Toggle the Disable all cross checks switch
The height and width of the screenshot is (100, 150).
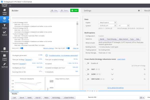click(x=87, y=63)
